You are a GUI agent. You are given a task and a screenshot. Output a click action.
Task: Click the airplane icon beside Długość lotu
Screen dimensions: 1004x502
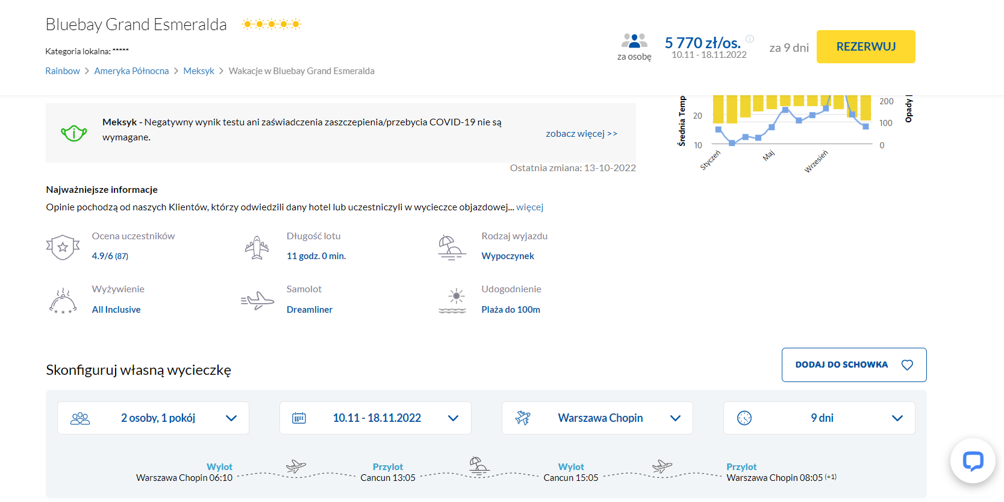257,247
